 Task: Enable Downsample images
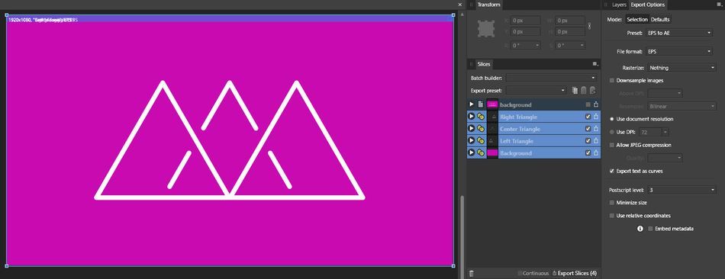pos(612,80)
